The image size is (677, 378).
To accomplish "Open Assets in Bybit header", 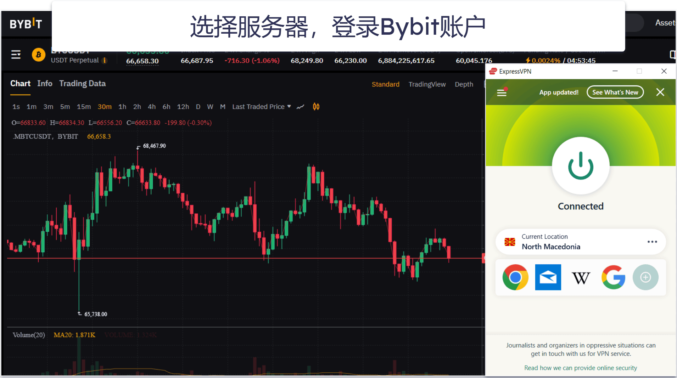I will click(x=665, y=23).
